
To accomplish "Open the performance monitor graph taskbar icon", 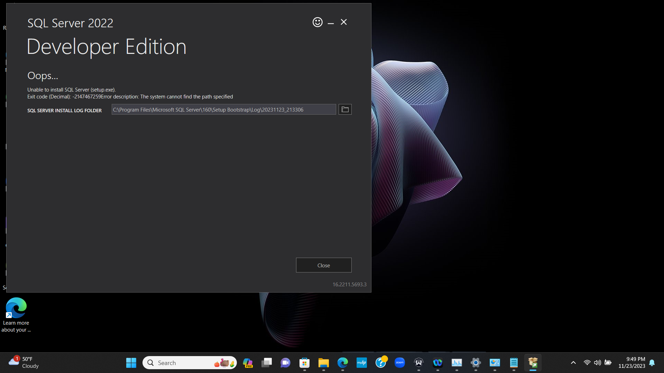I will click(x=457, y=363).
